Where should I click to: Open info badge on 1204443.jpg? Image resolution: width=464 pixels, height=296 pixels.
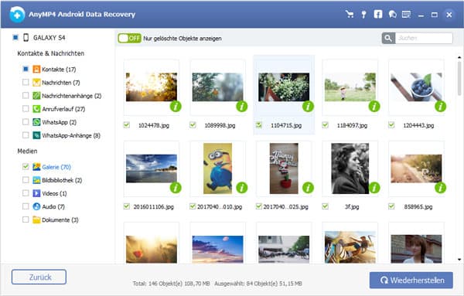[440, 107]
